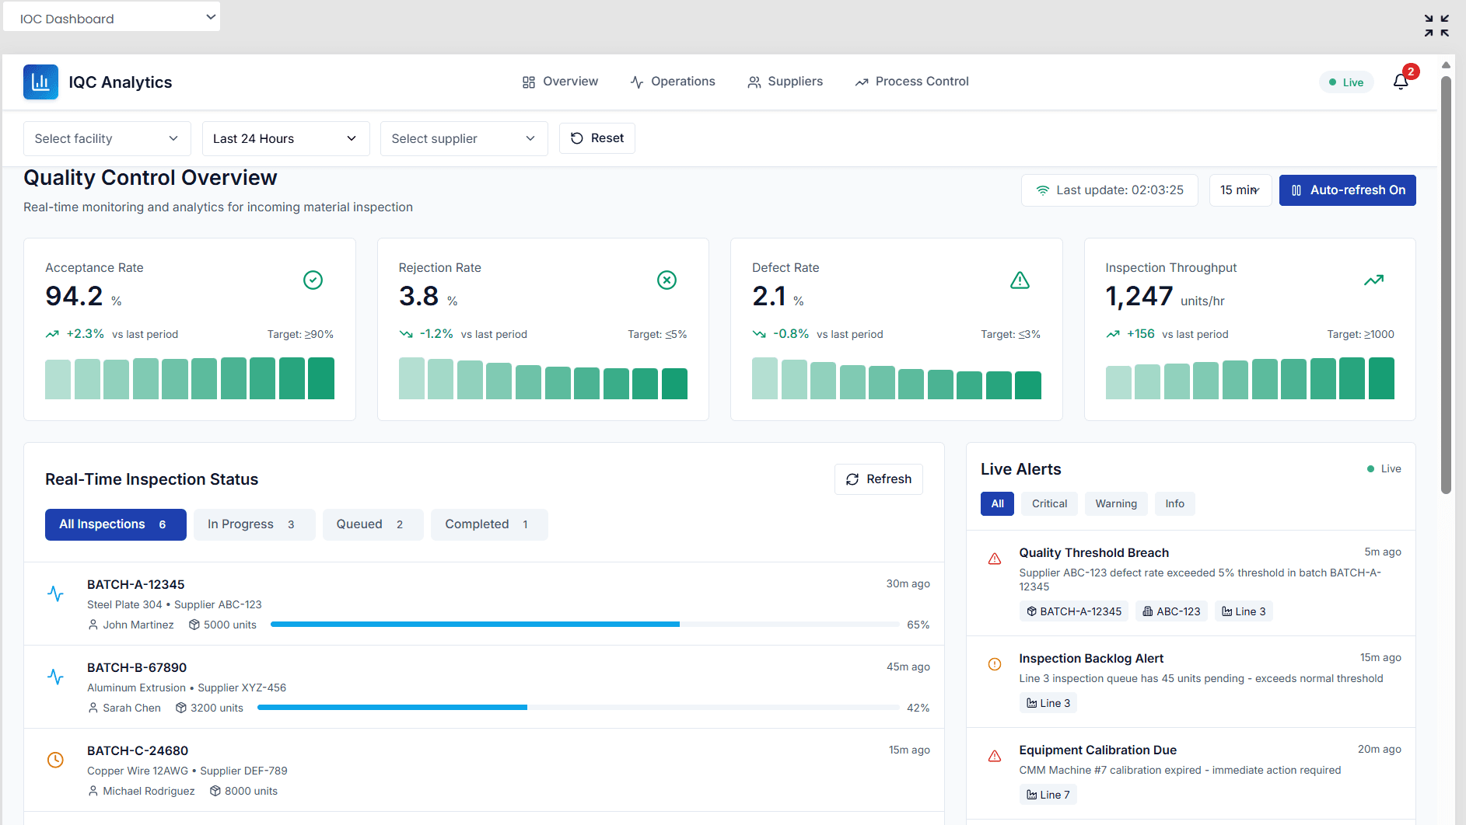Select the In Progress tab

click(254, 524)
